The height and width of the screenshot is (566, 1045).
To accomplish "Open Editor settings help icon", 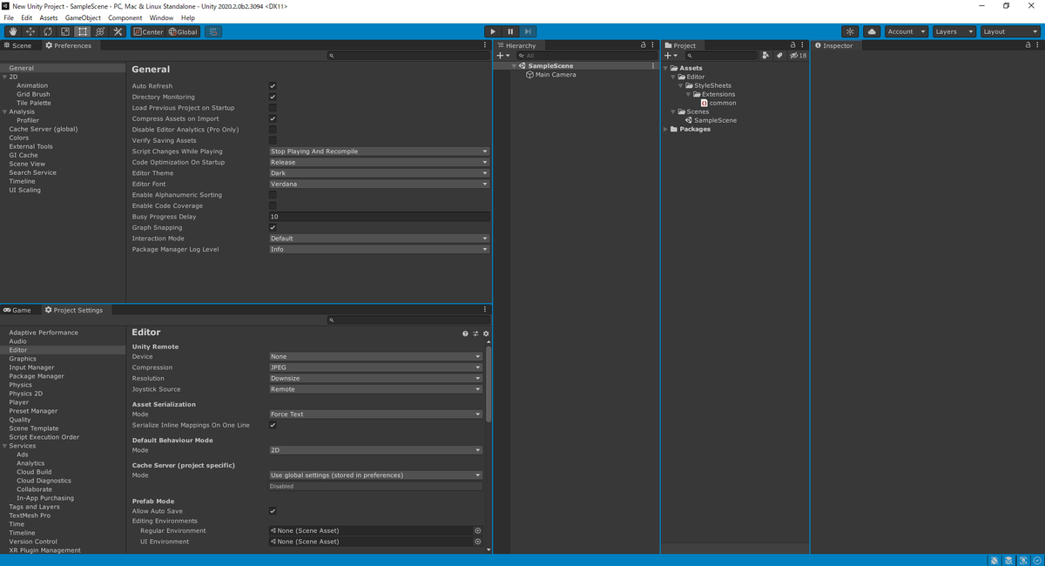I will point(465,334).
